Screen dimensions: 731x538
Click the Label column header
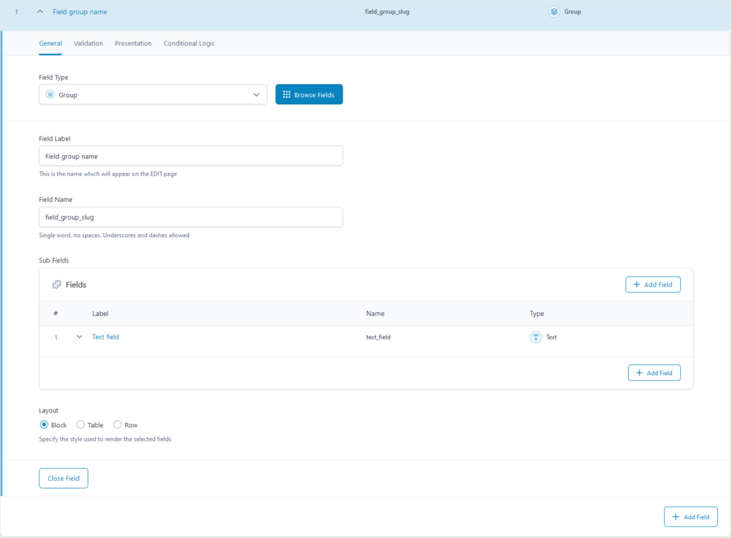[x=100, y=314]
